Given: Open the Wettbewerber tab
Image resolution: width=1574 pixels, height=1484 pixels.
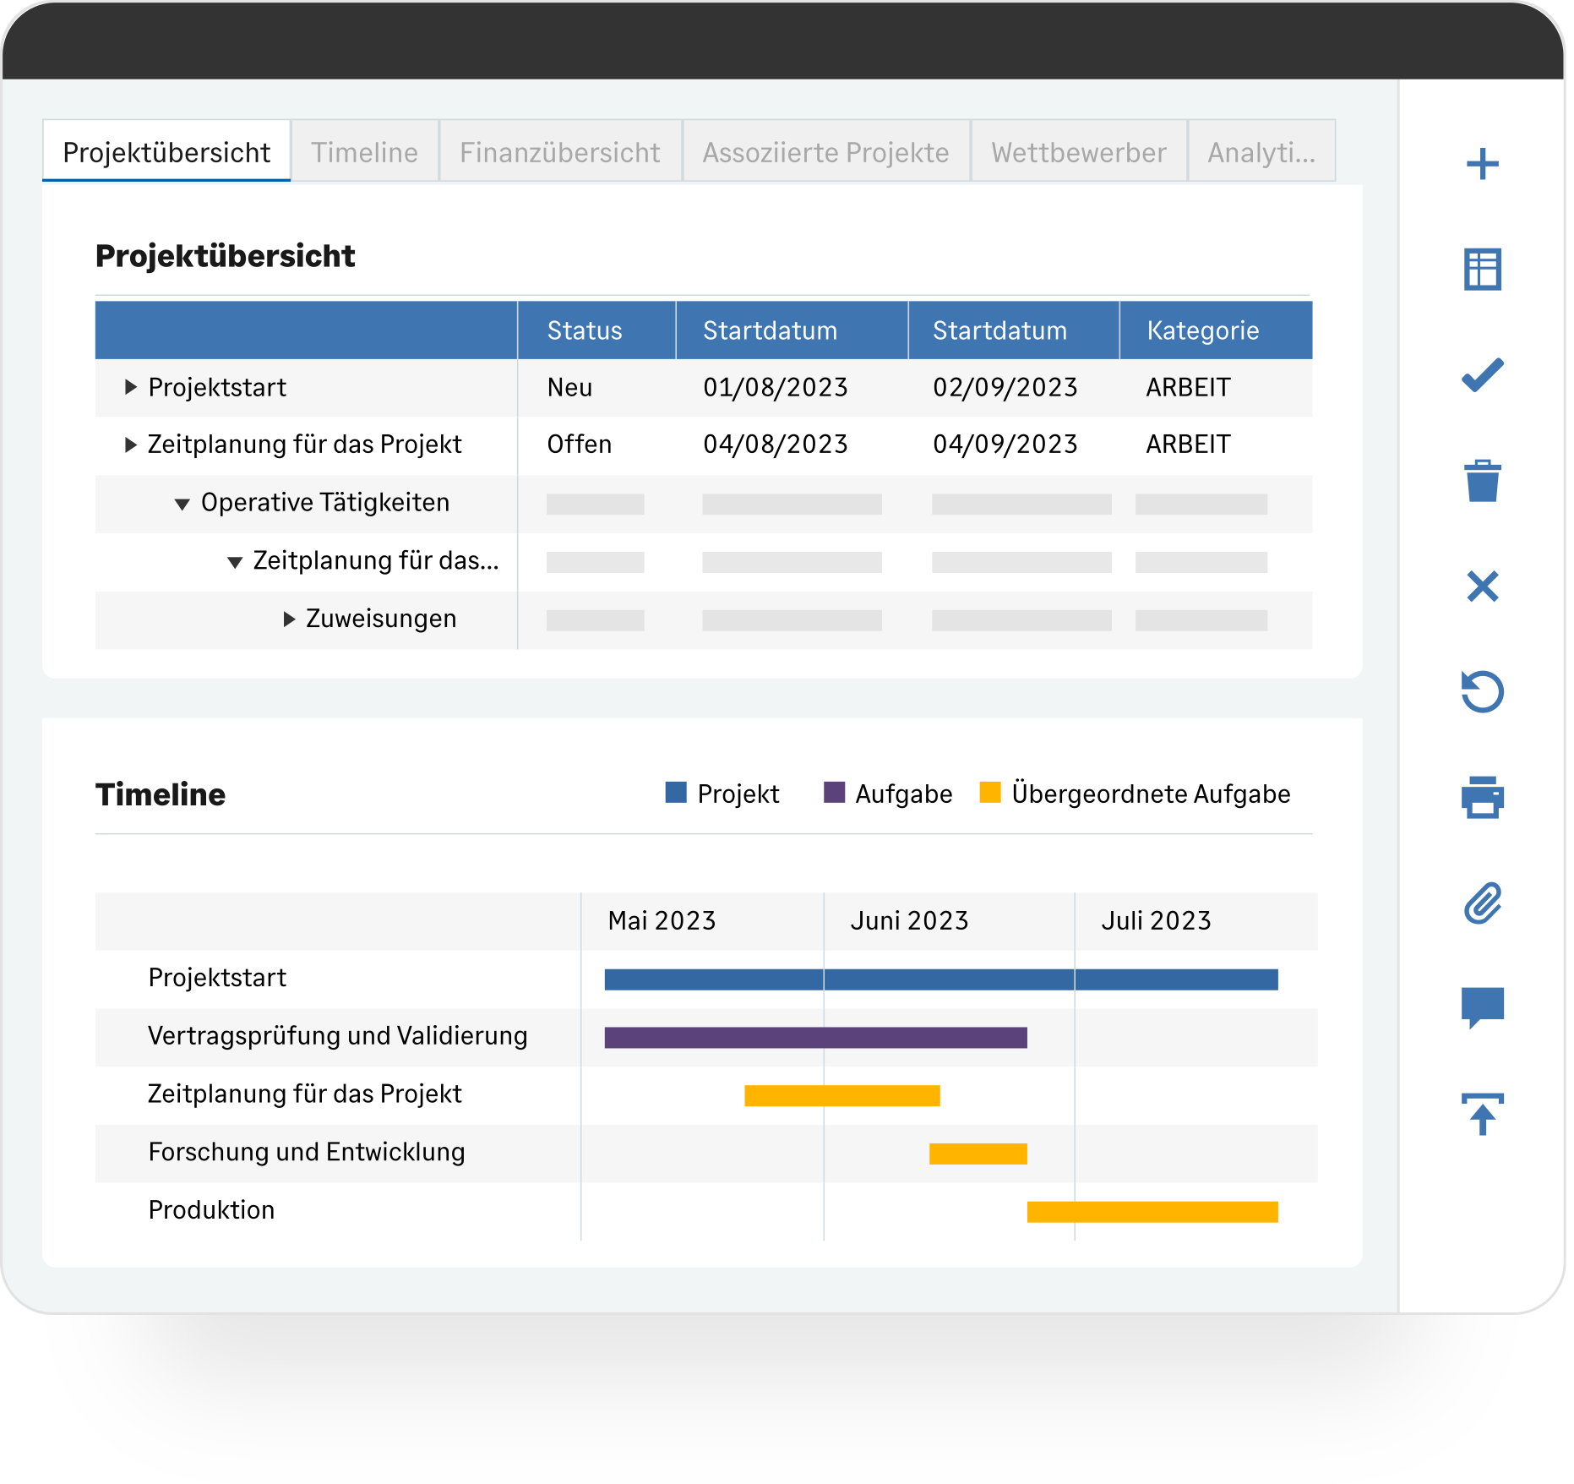Looking at the screenshot, I should [x=1078, y=152].
